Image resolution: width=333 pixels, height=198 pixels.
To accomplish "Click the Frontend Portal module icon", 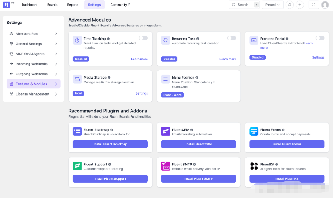I will 254,40.
